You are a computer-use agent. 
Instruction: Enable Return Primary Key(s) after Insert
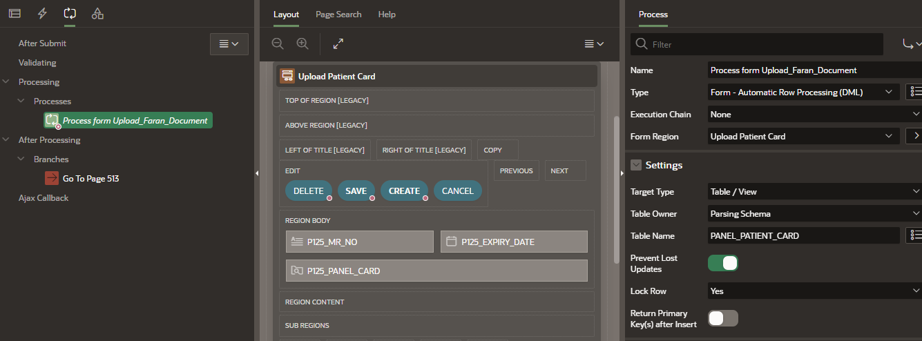point(722,318)
